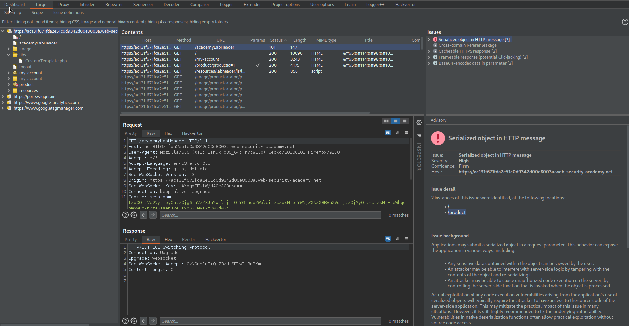Select combined single-pane message layout

[x=404, y=121]
